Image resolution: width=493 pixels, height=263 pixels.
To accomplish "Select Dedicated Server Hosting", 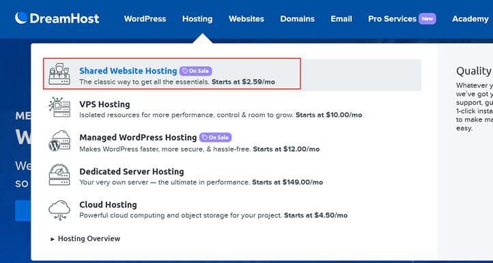I will pos(132,171).
